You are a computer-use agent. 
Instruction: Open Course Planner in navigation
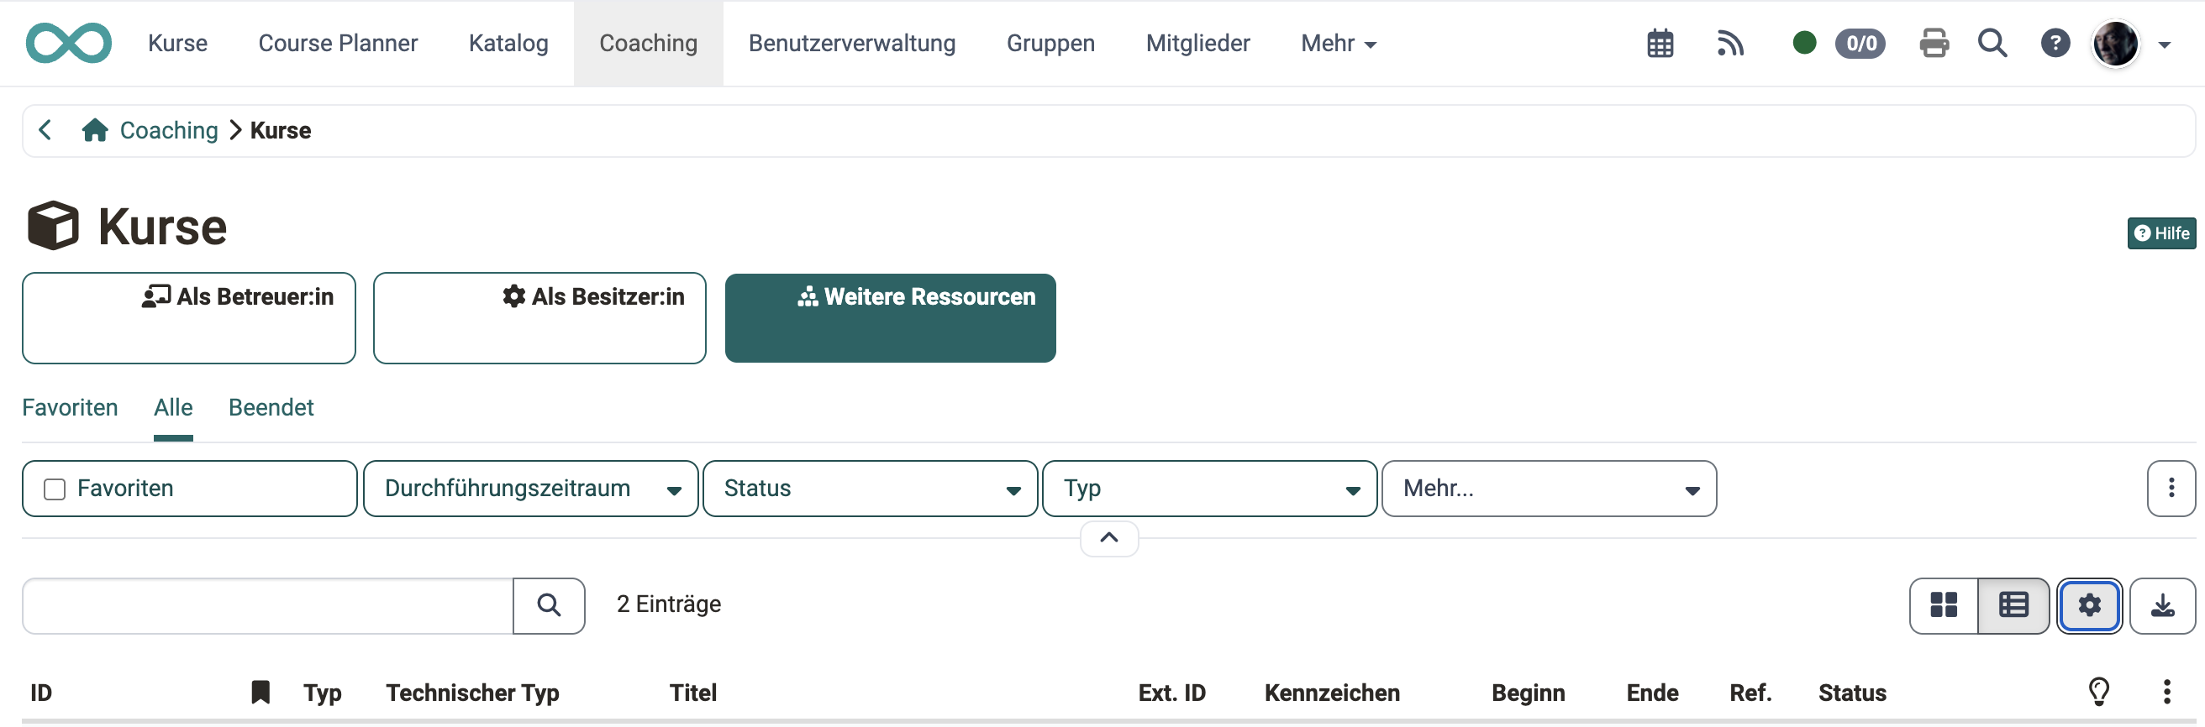tap(338, 43)
